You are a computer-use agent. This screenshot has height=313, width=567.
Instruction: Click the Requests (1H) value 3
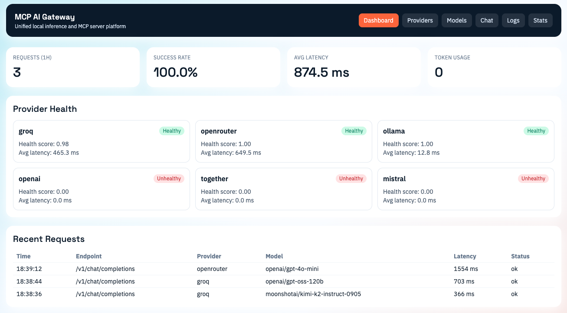tap(17, 72)
